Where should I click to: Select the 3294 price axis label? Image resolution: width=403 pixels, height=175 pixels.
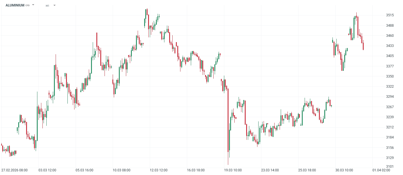coord(390,97)
